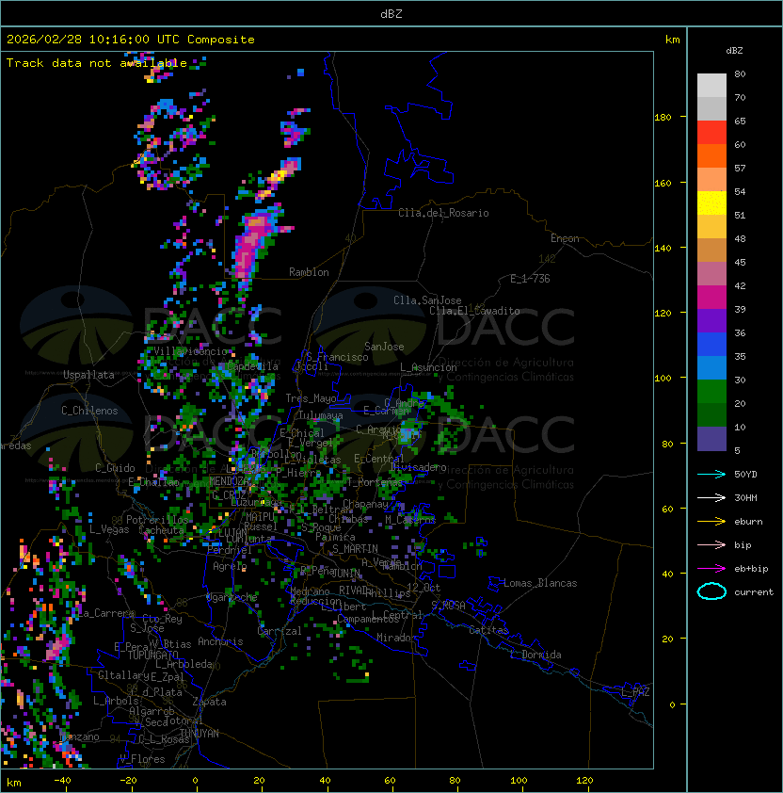Click the Lomas_Blancas map label
The height and width of the screenshot is (793, 783).
[x=539, y=583]
